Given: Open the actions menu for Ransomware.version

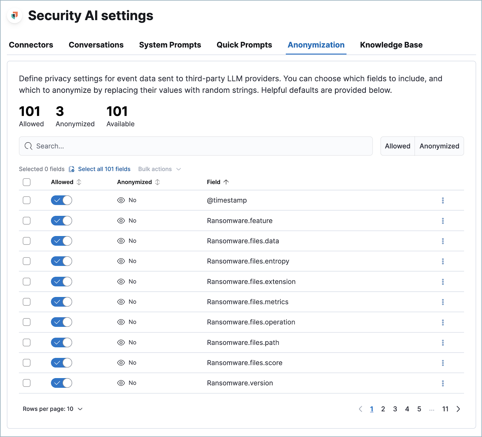Looking at the screenshot, I should point(443,383).
